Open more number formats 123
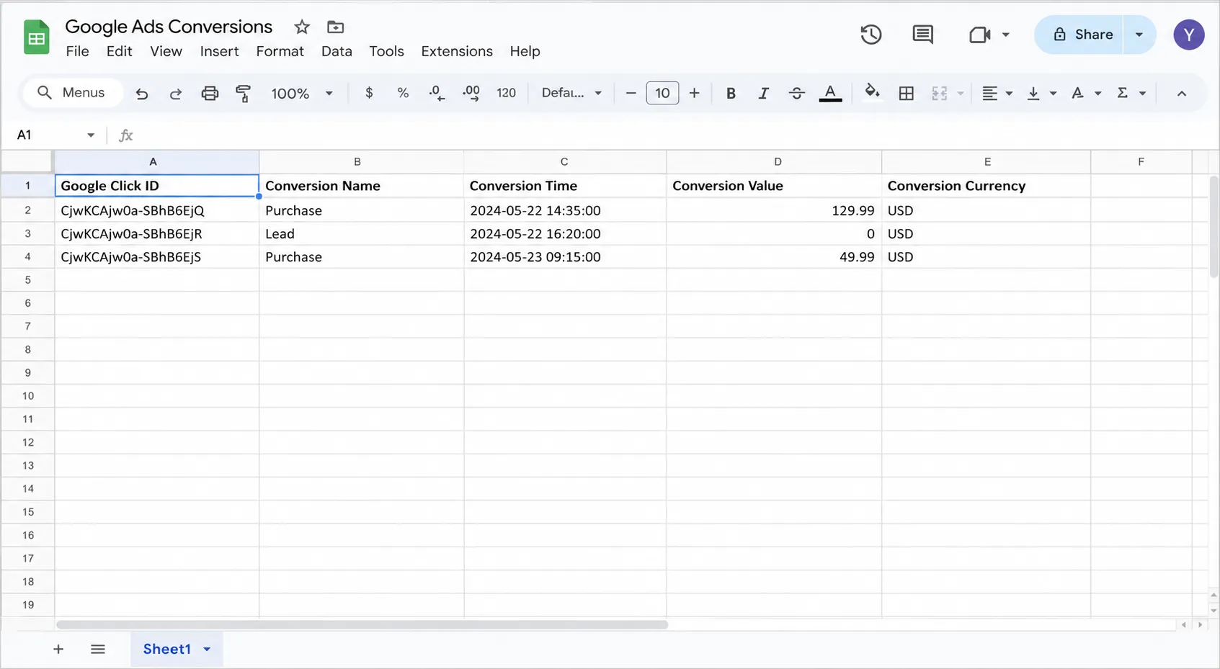Viewport: 1220px width, 669px height. pyautogui.click(x=507, y=93)
